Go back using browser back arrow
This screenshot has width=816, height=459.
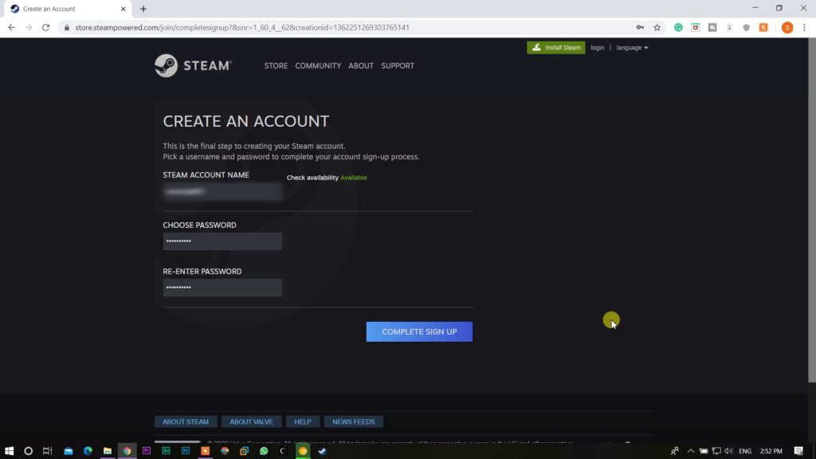[x=11, y=28]
